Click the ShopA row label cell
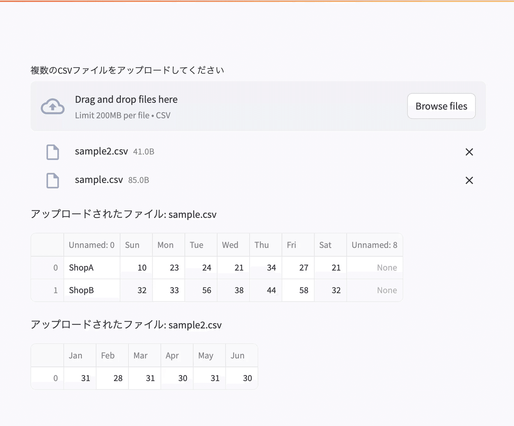Viewport: 514px width, 426px height. (92, 267)
